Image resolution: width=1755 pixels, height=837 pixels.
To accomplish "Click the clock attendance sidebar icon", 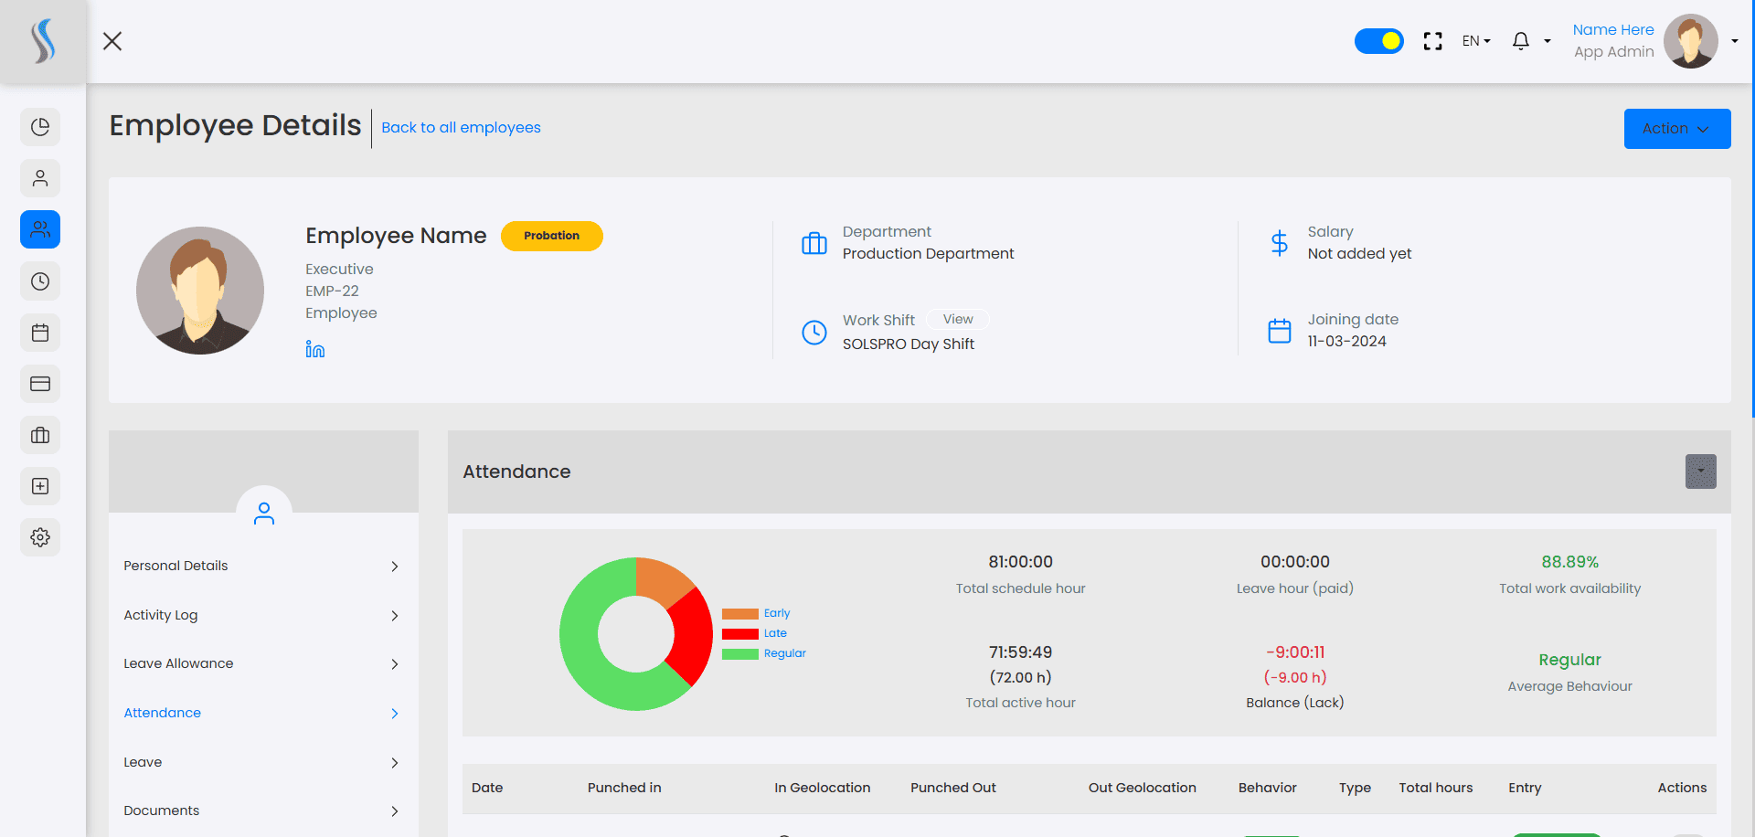I will point(40,281).
